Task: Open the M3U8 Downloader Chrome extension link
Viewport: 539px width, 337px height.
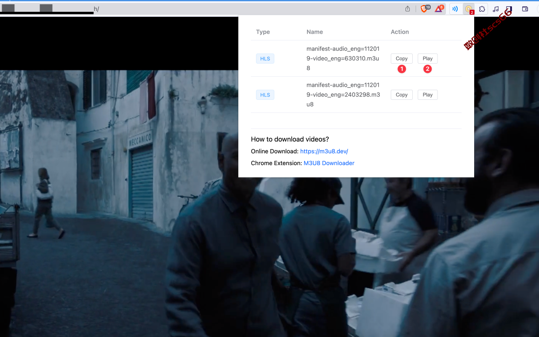Action: pos(329,163)
